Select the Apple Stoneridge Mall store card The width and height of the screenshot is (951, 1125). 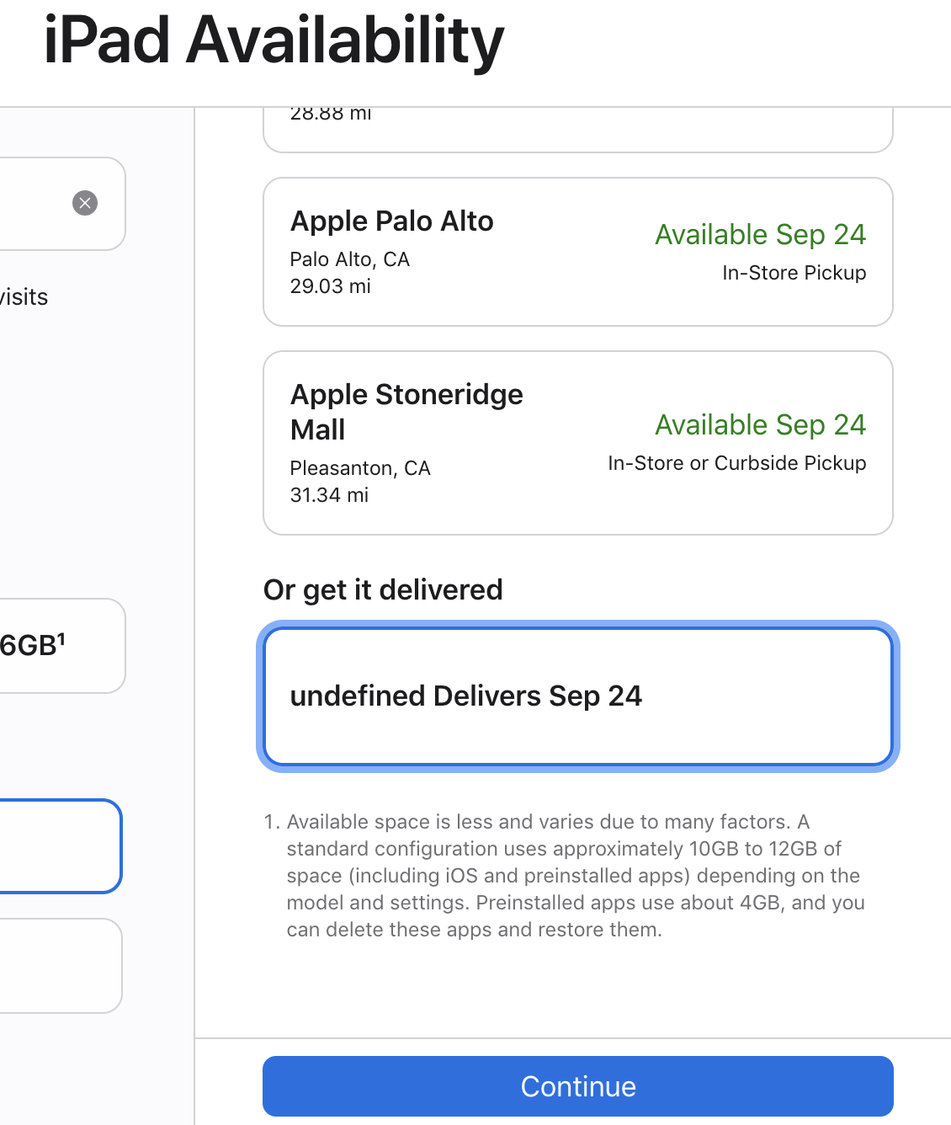point(577,443)
